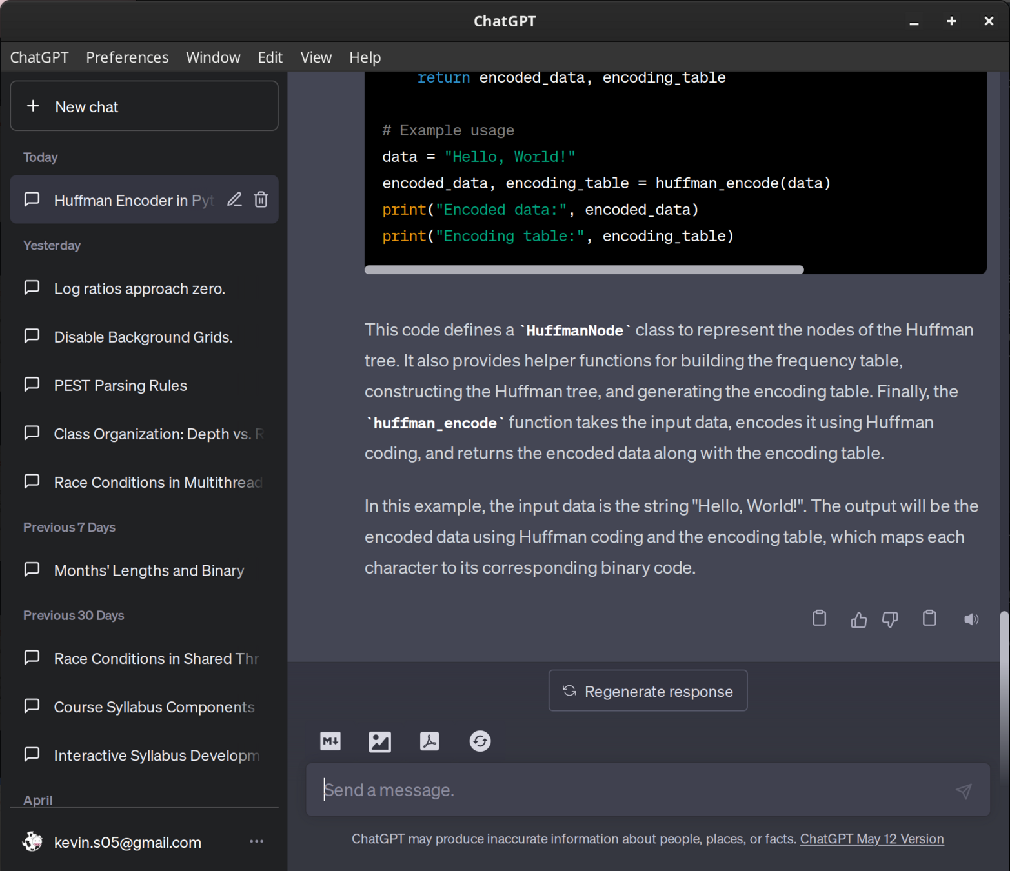Screen dimensions: 1010x871
Task: Click the code block horizontal scrollbar
Action: (584, 270)
